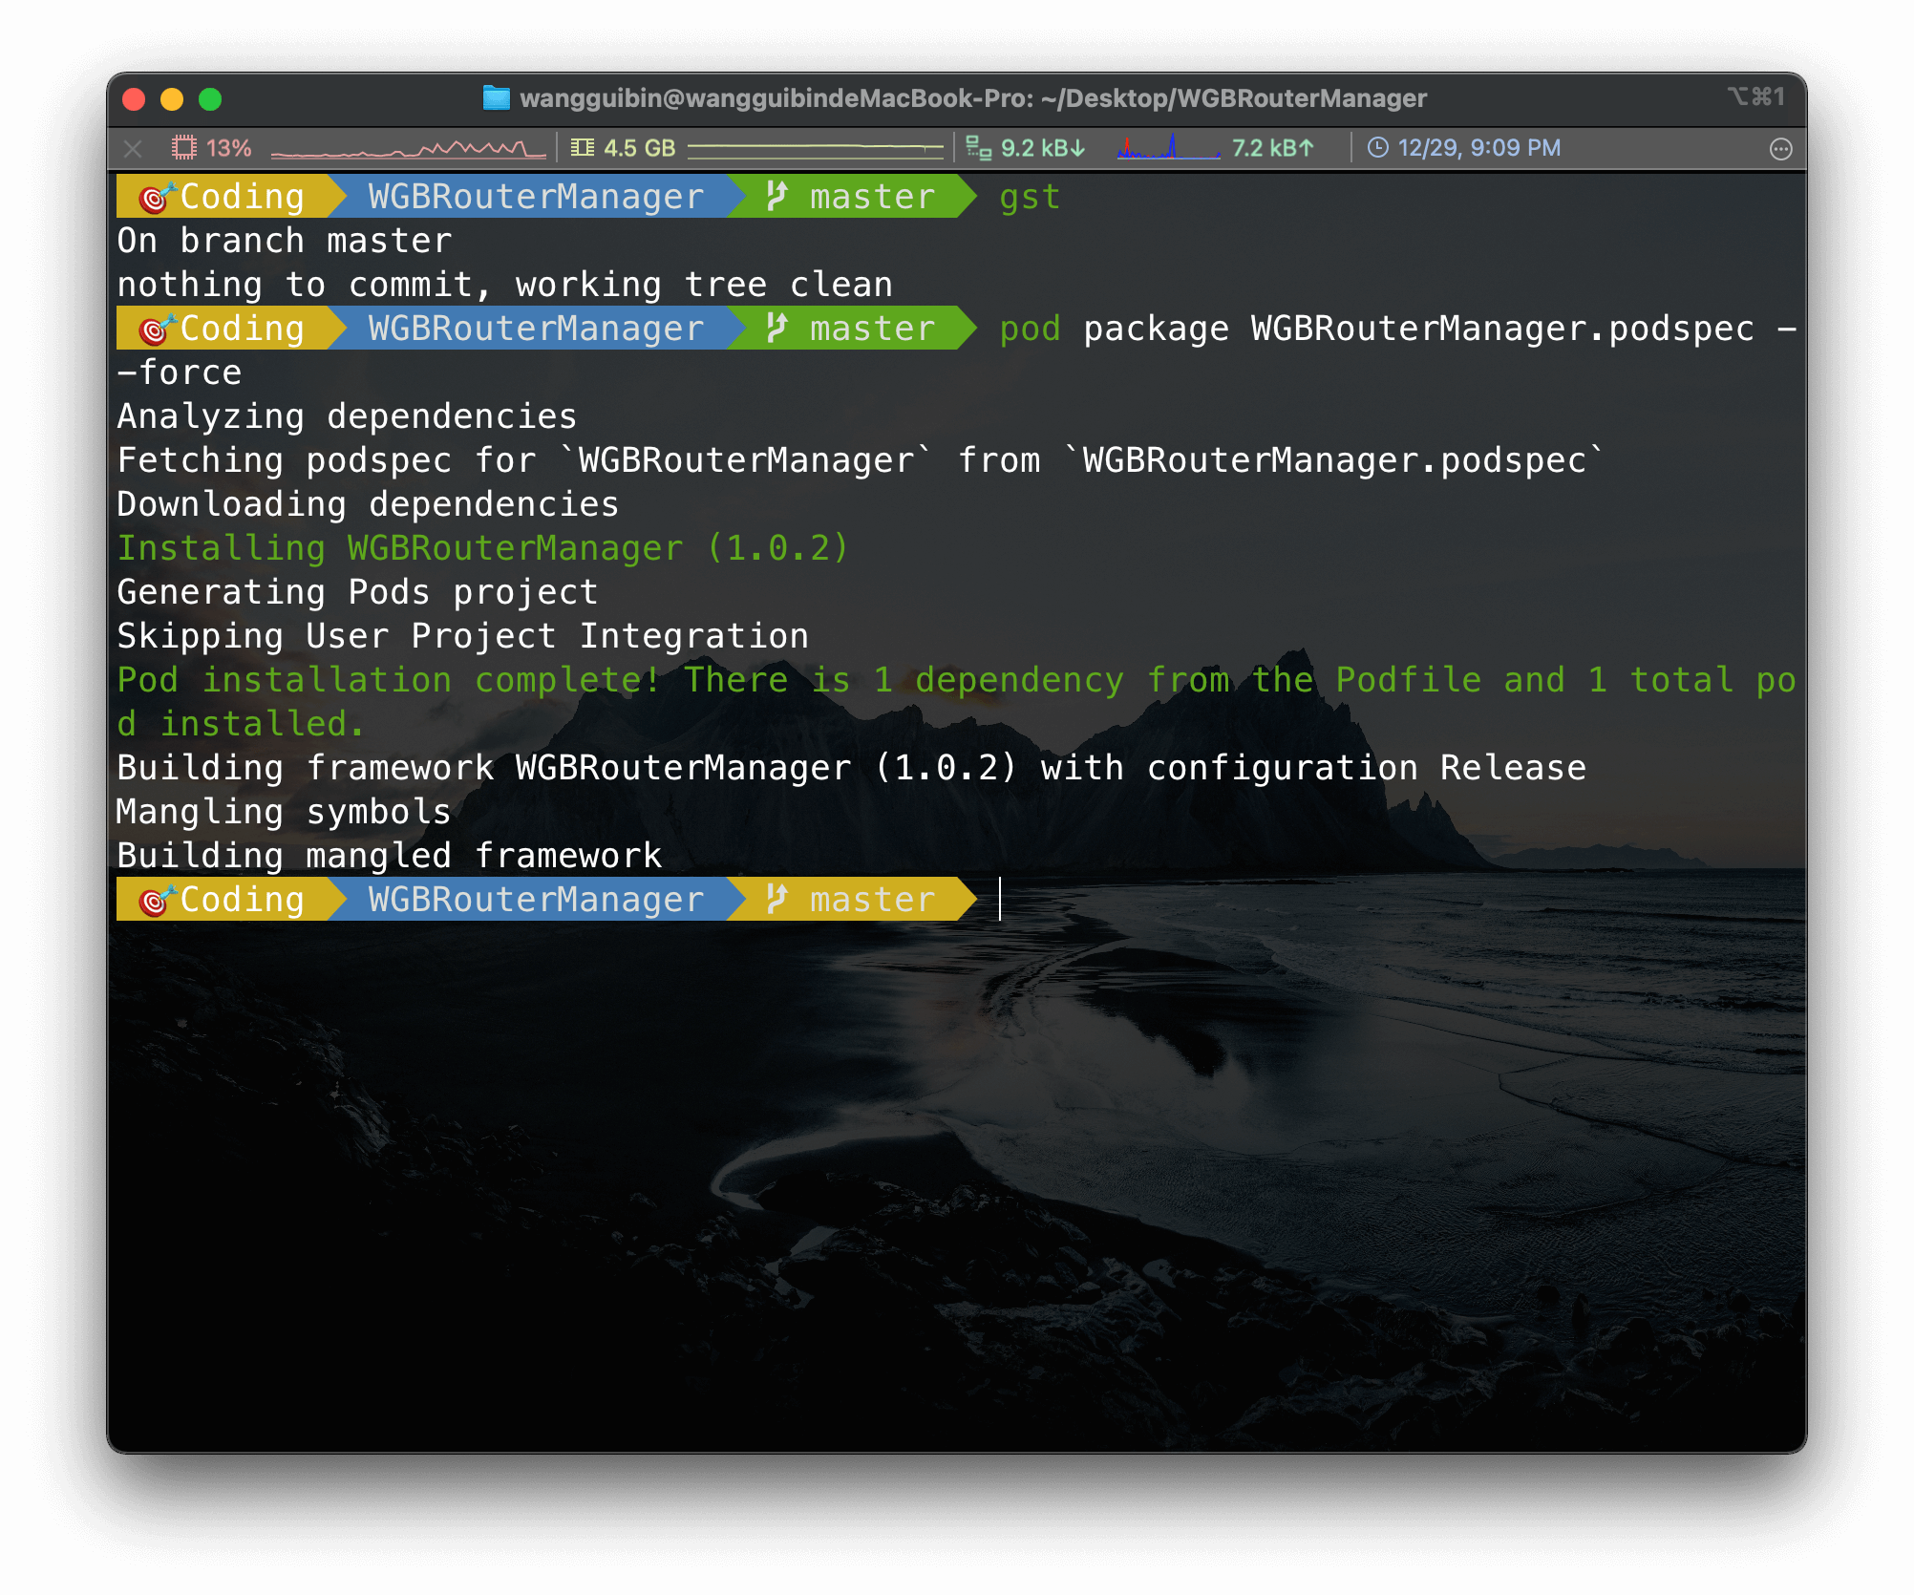
Task: Click 'Installing WGBRouterManager (1.0.2)' green line
Action: [x=483, y=548]
